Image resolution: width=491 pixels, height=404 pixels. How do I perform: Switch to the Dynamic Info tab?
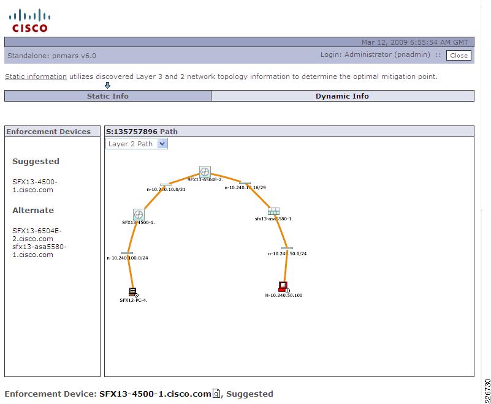coord(343,96)
